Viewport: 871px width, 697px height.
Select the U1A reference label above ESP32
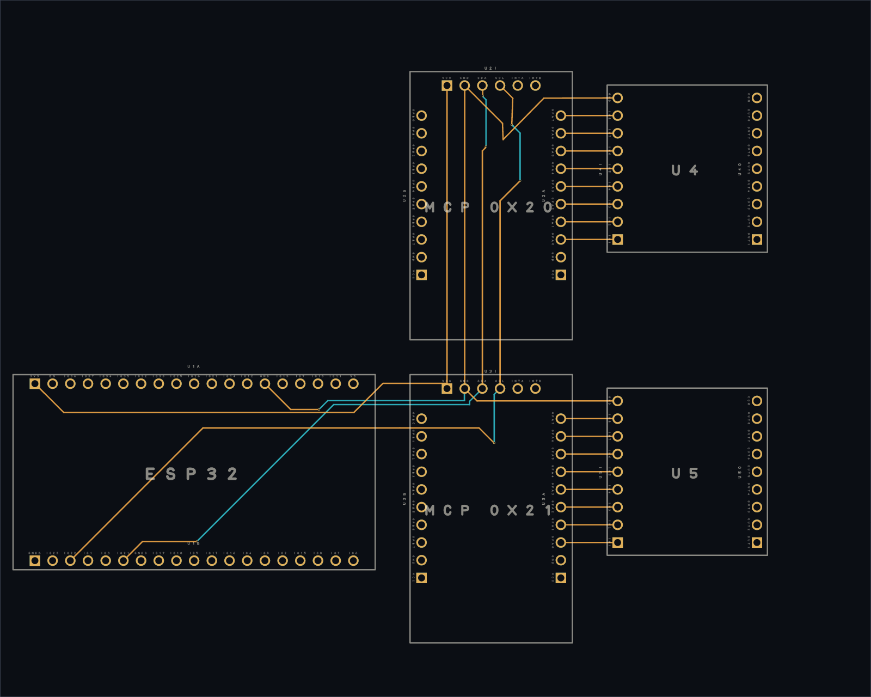tap(194, 366)
